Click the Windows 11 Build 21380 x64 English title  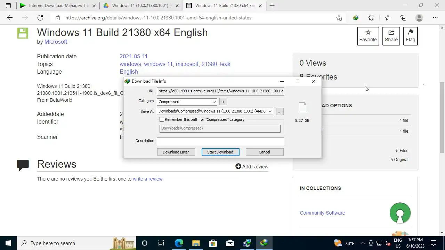tap(122, 32)
